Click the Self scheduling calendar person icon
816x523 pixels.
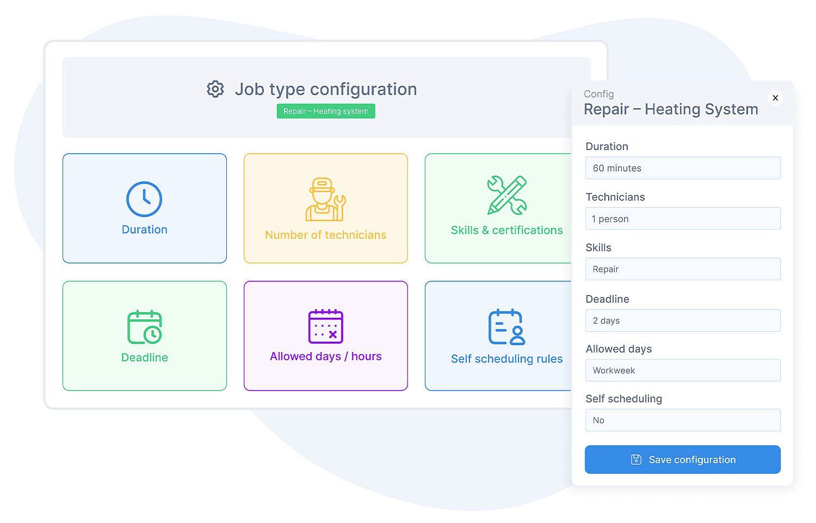tap(506, 327)
